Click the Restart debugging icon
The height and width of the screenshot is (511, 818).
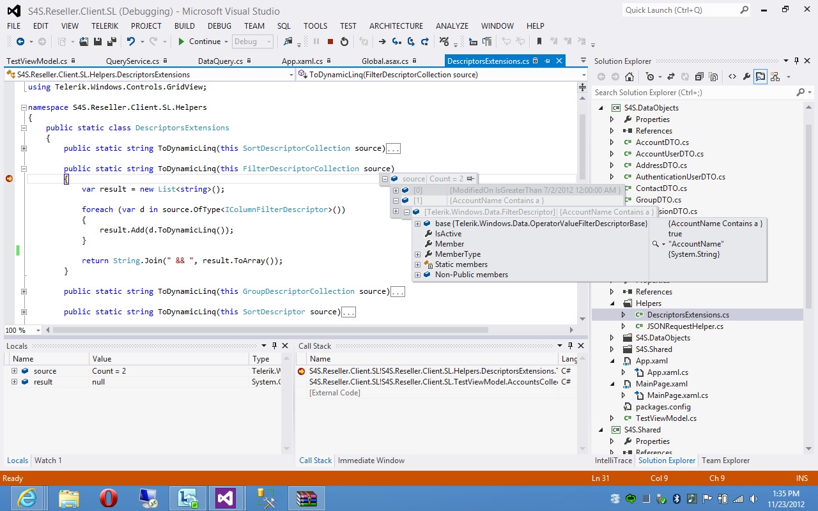coord(344,42)
